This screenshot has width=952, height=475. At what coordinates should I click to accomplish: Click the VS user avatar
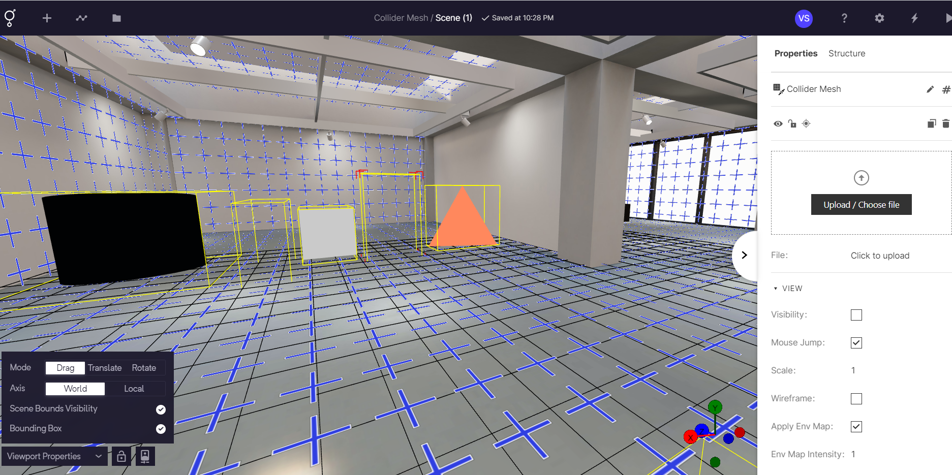click(x=804, y=18)
